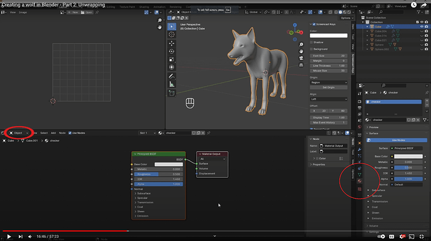Viewport: 431px width, 241px height.
Task: Select the Annotate tool in 3D viewport toolbar
Action: click(x=172, y=76)
